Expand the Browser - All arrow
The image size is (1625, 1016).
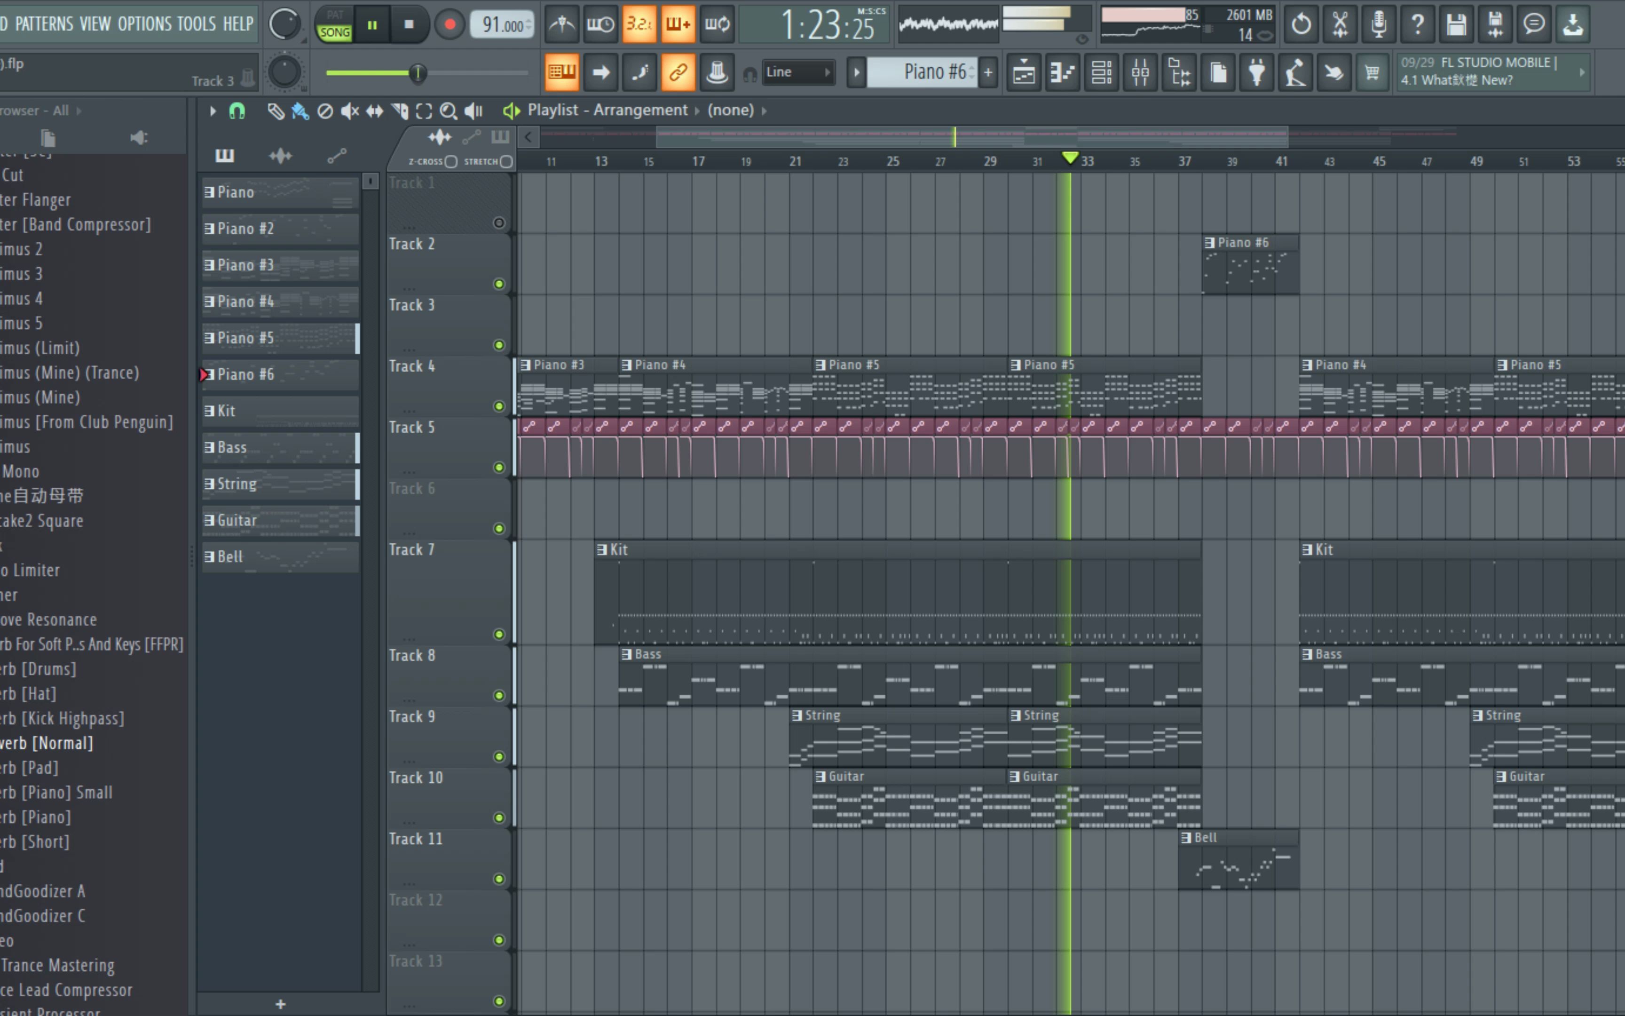[x=79, y=111]
